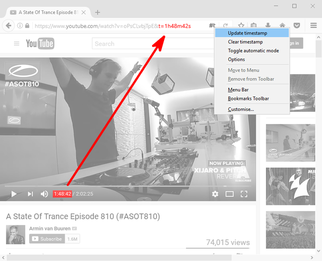Mute the video with speaker icon
This screenshot has width=322, height=261.
point(44,194)
